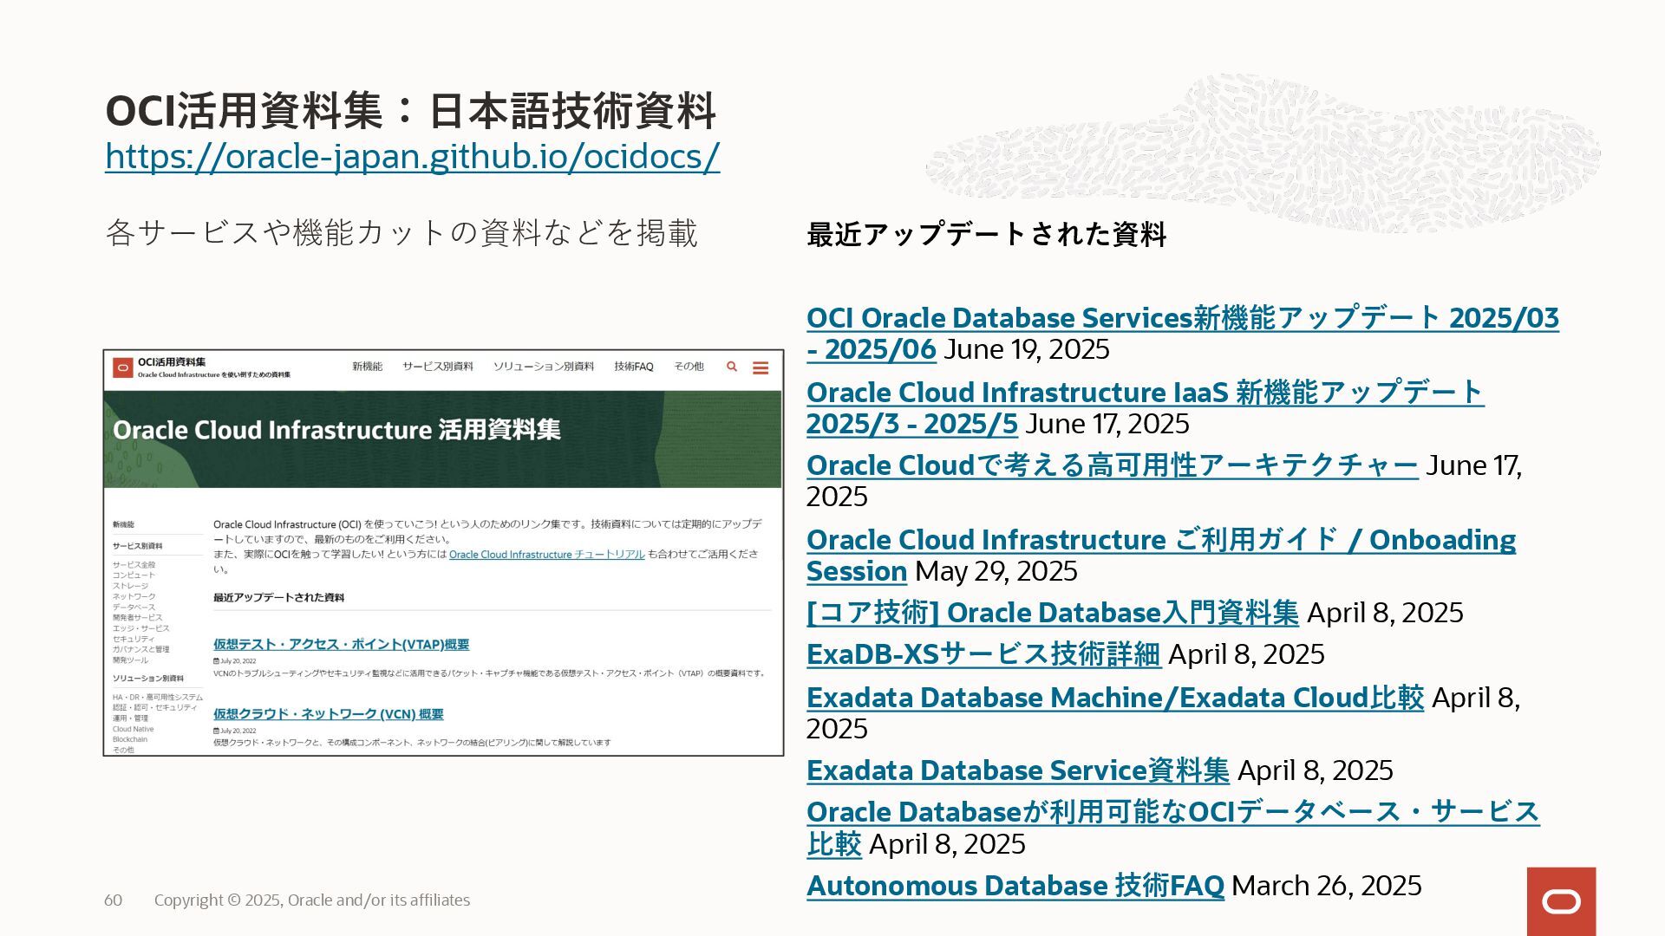Open Oracle Cloud Infrastructure チュートリアル inline link

547,555
